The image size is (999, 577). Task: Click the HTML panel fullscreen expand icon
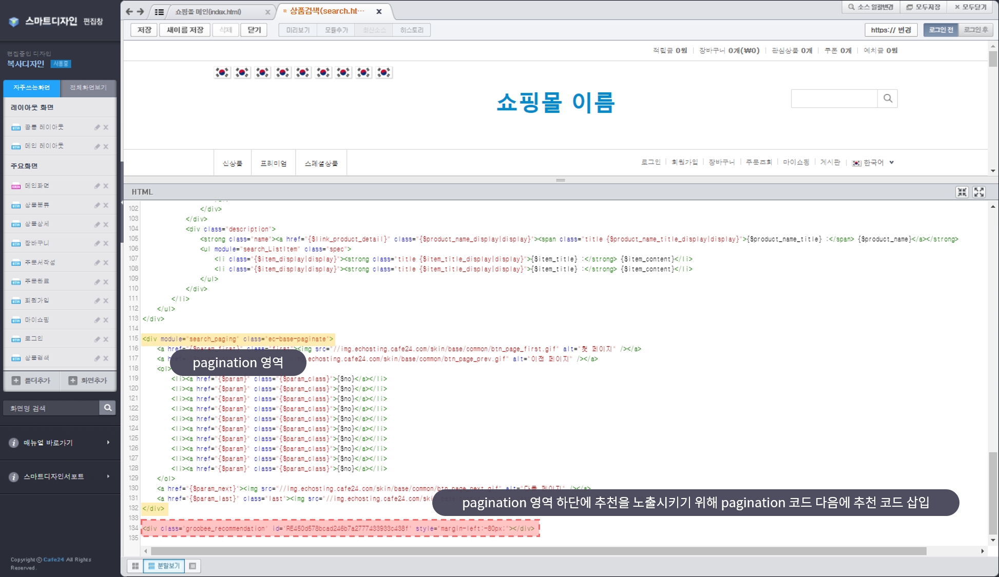pyautogui.click(x=979, y=192)
